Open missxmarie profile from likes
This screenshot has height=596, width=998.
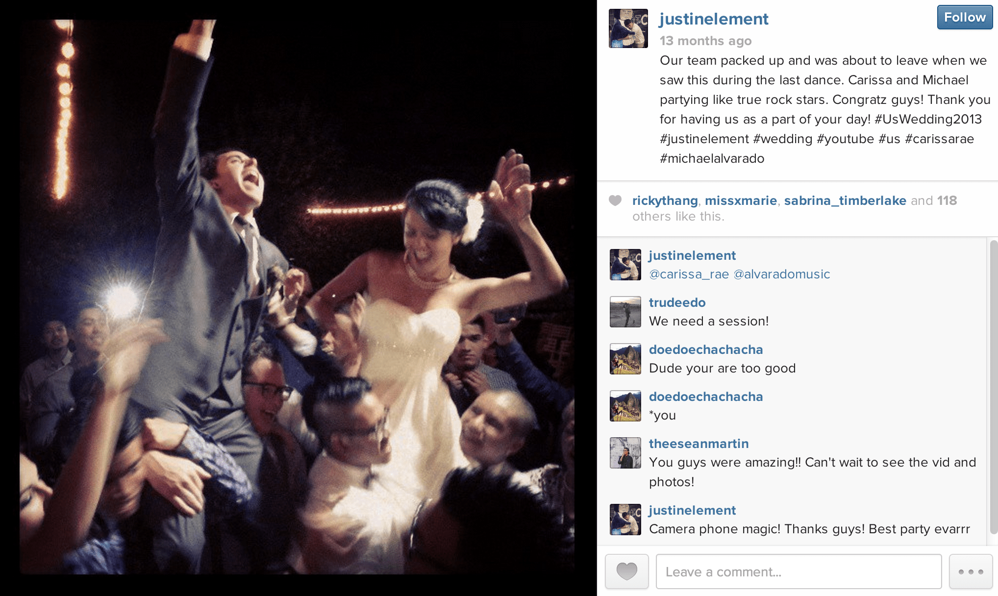click(741, 200)
